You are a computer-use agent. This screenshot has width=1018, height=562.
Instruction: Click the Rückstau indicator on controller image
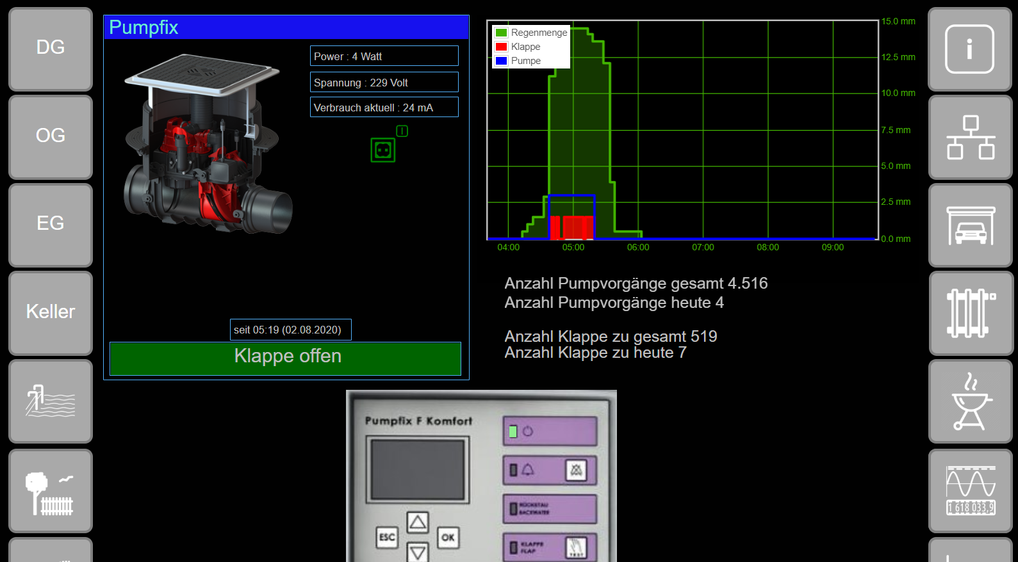tap(550, 509)
